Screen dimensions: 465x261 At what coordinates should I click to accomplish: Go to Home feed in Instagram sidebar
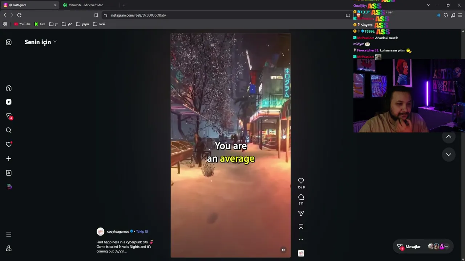pyautogui.click(x=9, y=88)
